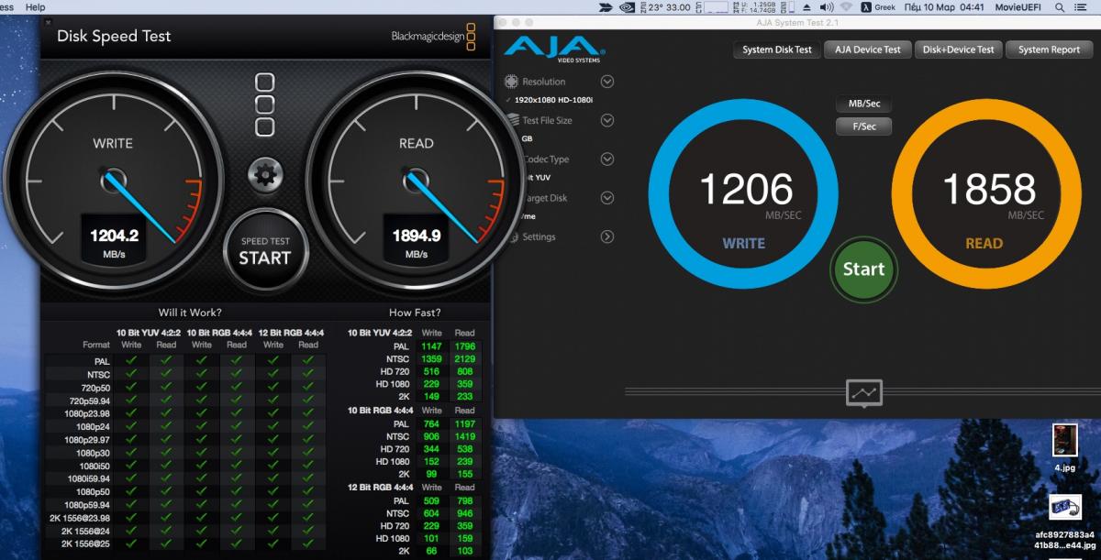Click the Blackmagicdesign logo
The image size is (1101, 560).
(433, 37)
